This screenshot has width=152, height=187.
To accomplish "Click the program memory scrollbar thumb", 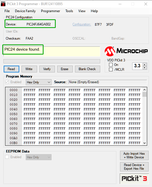I will pos(144,94).
